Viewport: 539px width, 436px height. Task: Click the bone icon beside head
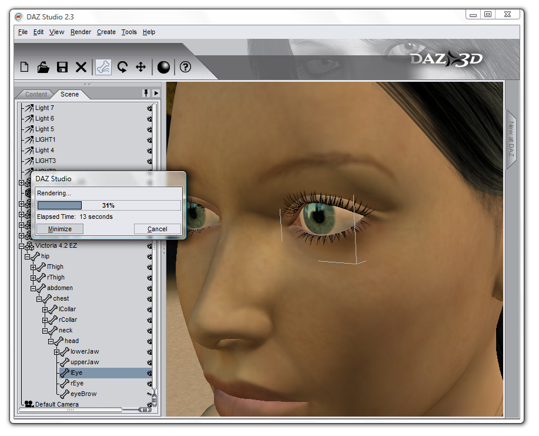59,341
